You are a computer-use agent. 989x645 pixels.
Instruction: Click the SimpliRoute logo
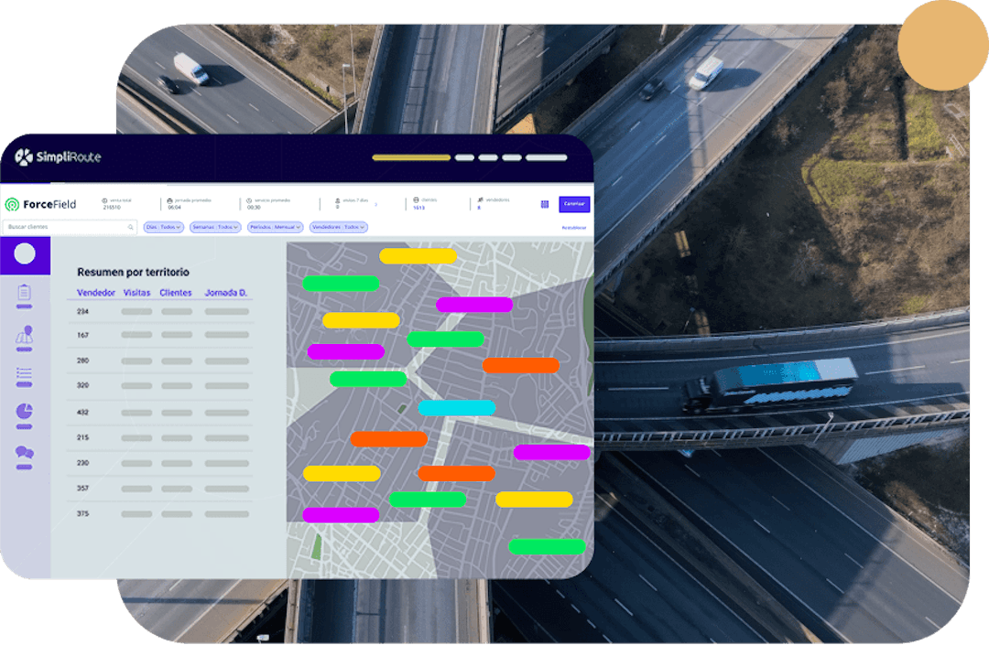pyautogui.click(x=58, y=156)
